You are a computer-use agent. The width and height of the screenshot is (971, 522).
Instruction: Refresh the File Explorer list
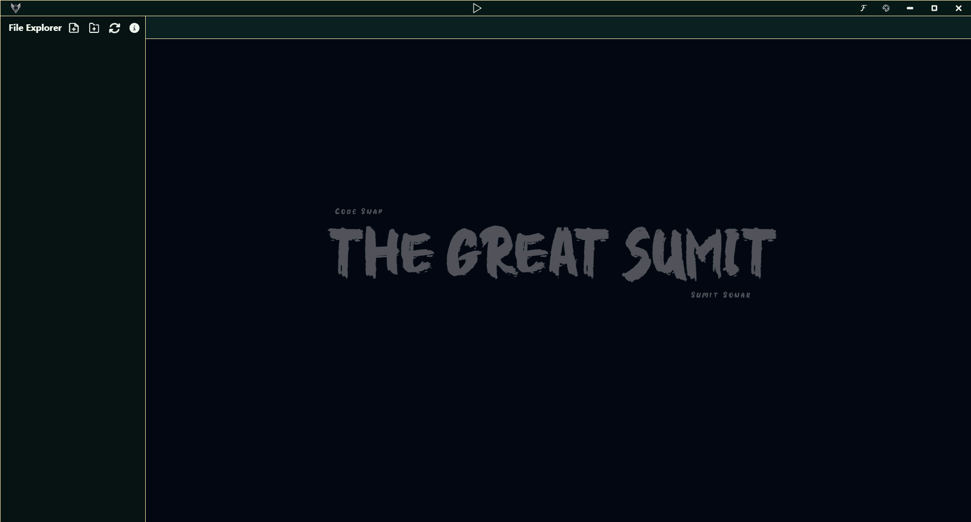(x=114, y=28)
